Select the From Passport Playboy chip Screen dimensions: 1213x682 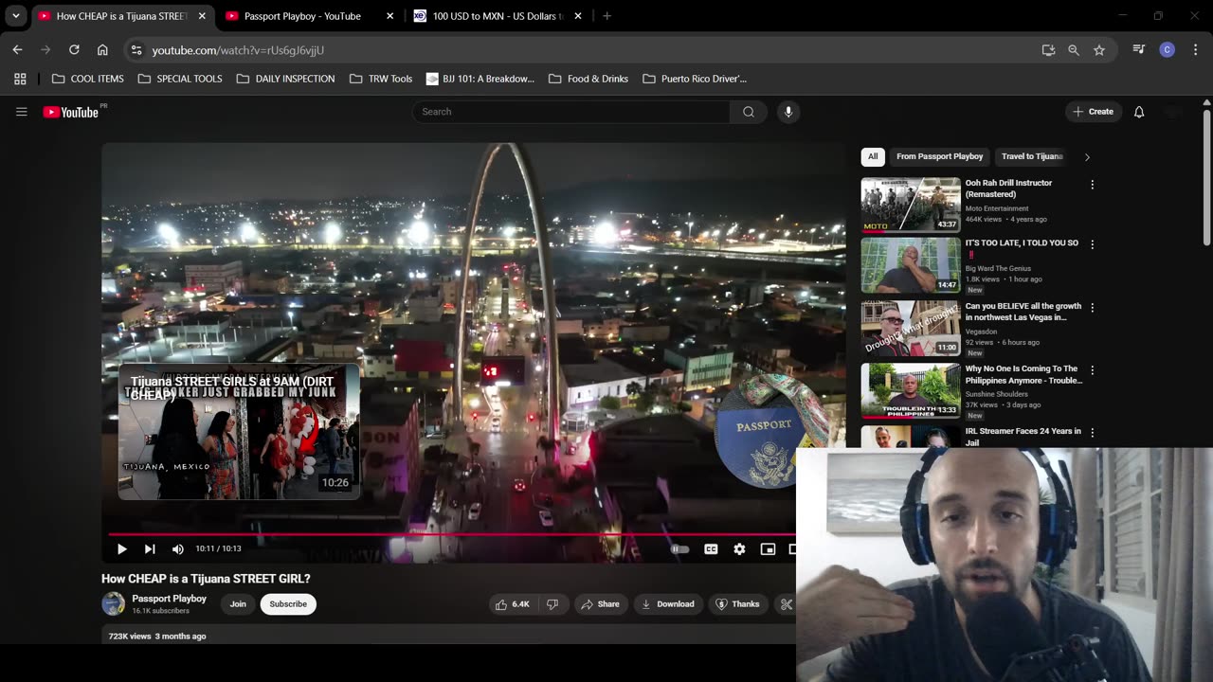click(940, 156)
